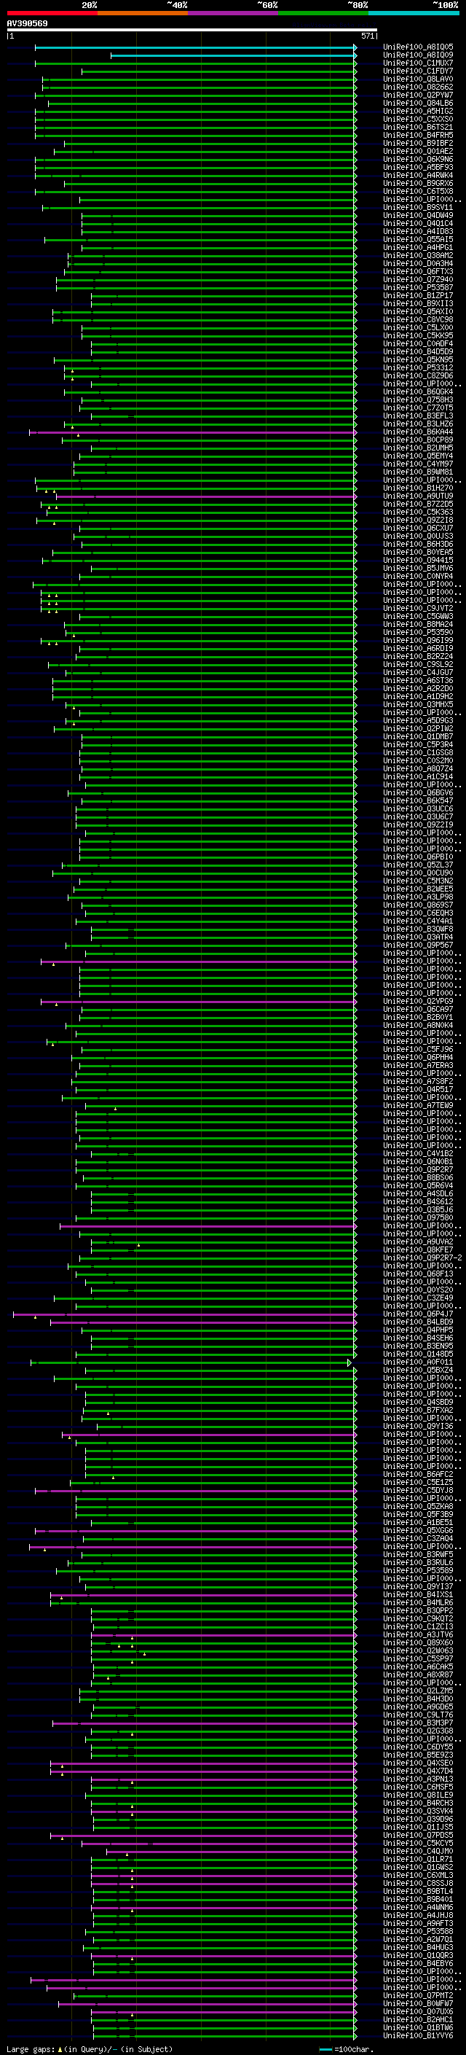Click the orange ~40% identity legend bar
The width and height of the screenshot is (466, 2055).
pyautogui.click(x=143, y=13)
